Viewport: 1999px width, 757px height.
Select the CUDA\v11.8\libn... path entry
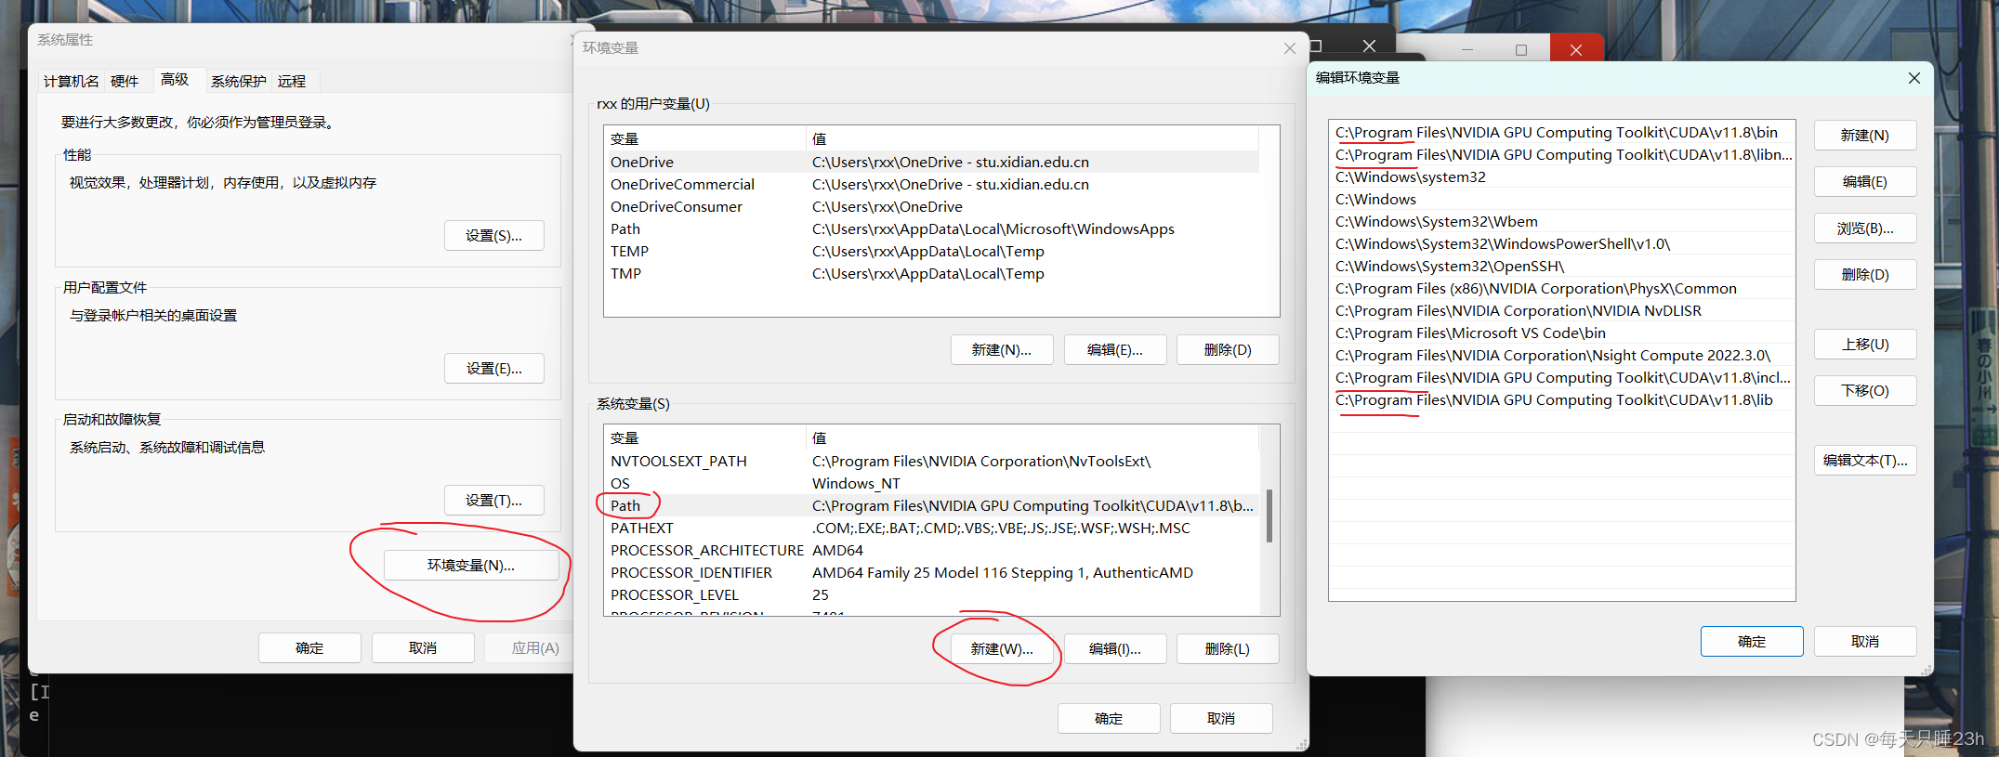(x=1561, y=154)
